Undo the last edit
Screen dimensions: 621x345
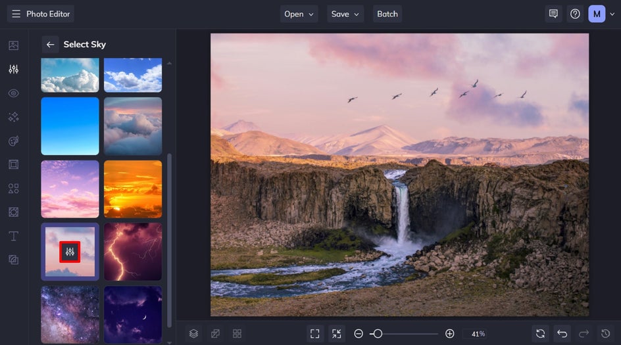pyautogui.click(x=562, y=334)
